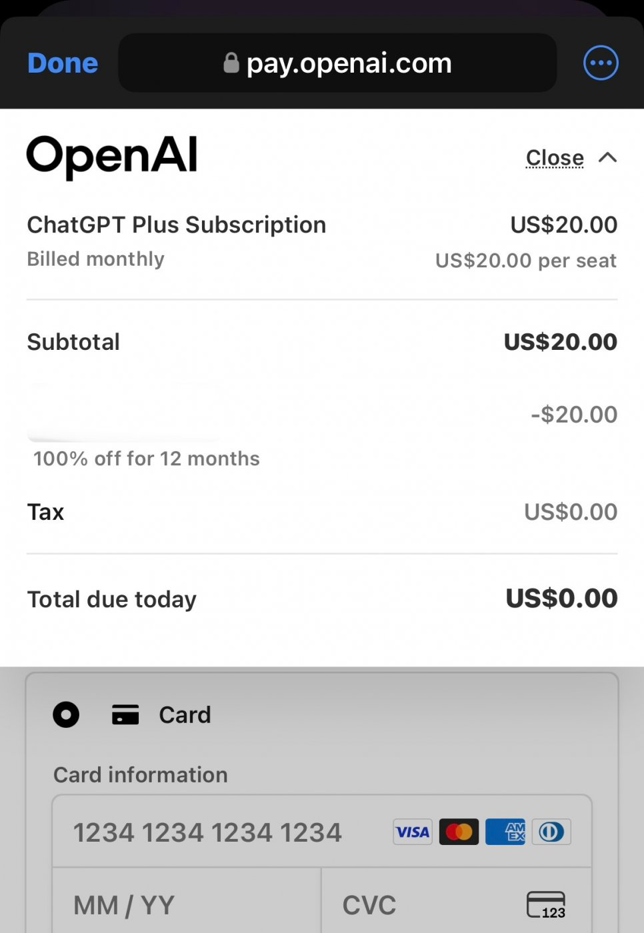Tap the 100% off for 12 months text
This screenshot has height=933, width=644.
147,459
